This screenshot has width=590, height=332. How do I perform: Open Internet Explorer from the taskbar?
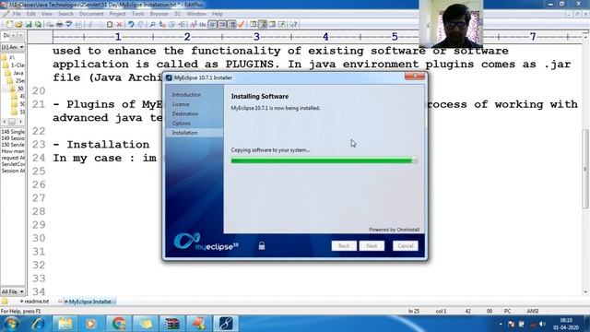coord(38,324)
